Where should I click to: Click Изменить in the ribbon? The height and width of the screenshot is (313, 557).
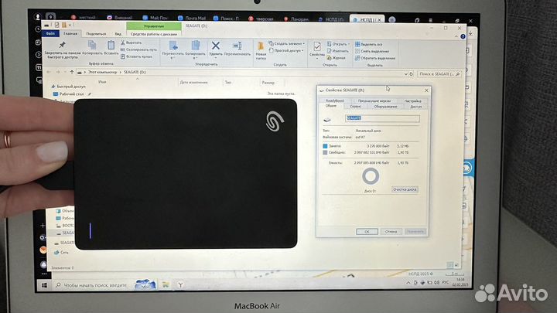point(337,51)
